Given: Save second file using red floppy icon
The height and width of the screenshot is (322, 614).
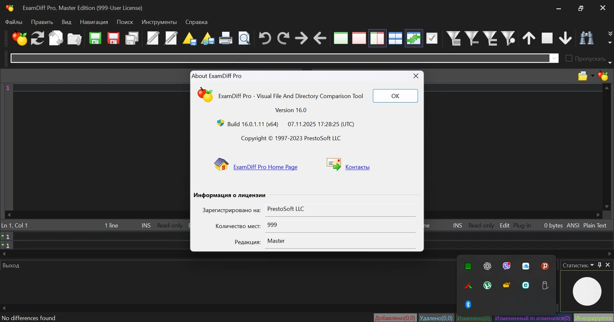Looking at the screenshot, I should 114,38.
